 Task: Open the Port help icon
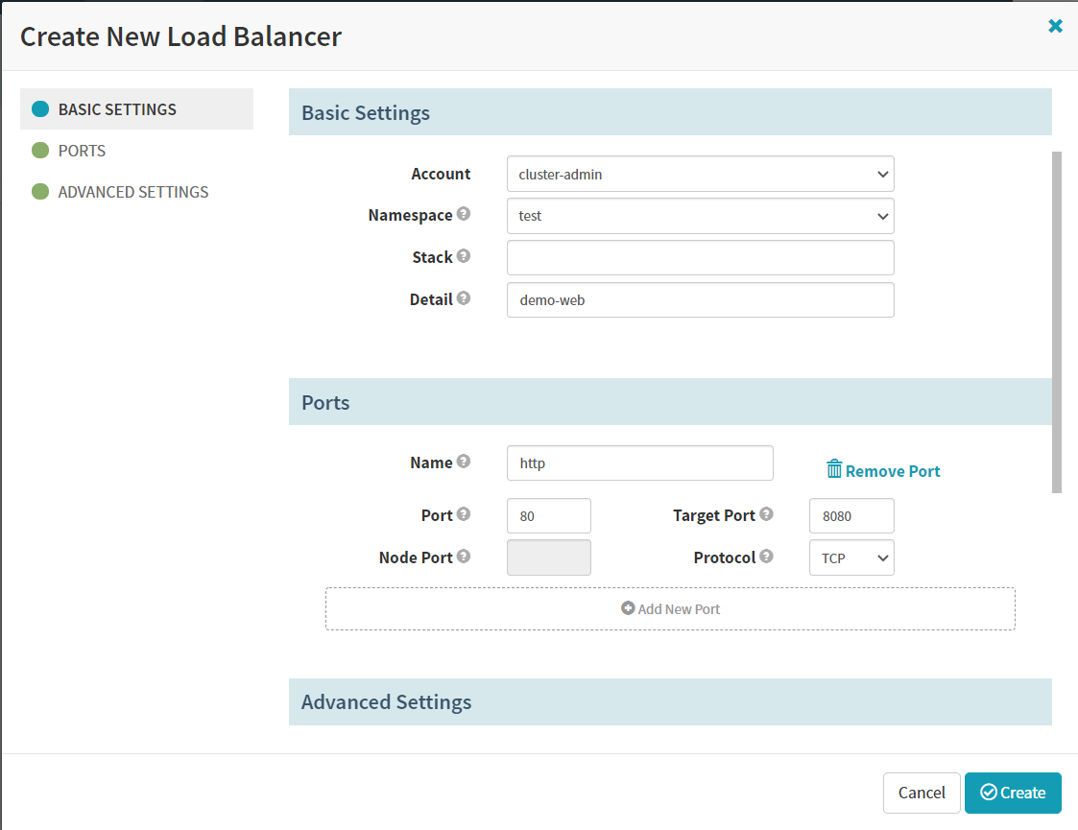pyautogui.click(x=464, y=514)
